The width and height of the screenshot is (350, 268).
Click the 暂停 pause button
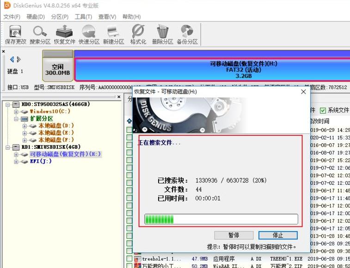[x=233, y=235]
